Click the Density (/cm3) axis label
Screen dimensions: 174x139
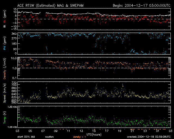[4, 68]
